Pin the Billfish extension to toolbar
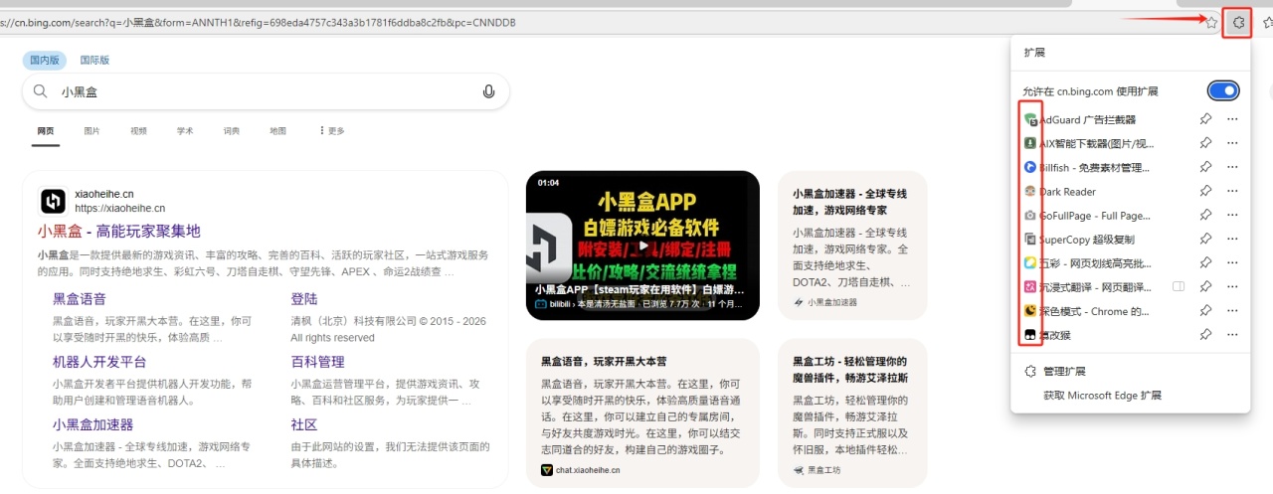The image size is (1273, 494). click(x=1205, y=167)
